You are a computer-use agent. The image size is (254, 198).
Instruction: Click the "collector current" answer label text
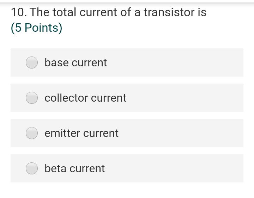[85, 98]
